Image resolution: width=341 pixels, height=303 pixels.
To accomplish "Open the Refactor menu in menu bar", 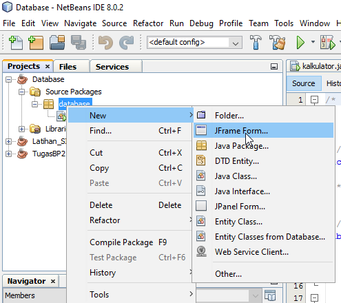I will (x=148, y=23).
